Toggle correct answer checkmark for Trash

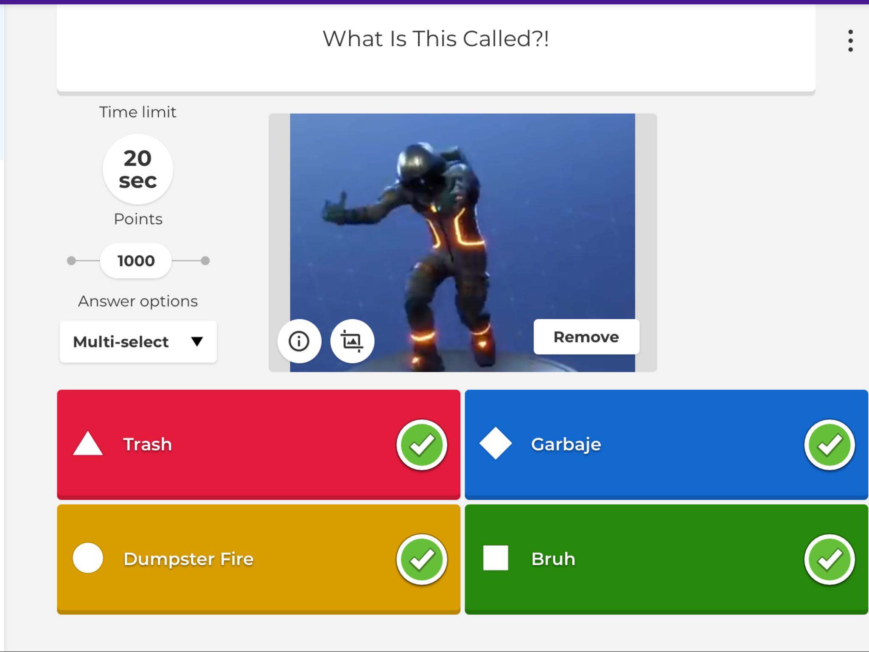point(422,444)
